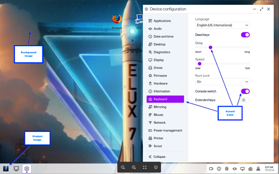Click the Printer icon in sidebar

click(x=150, y=138)
